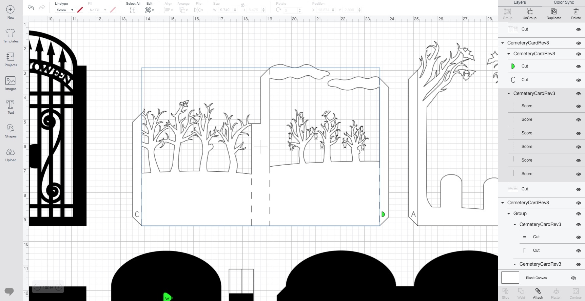This screenshot has height=301, width=585.
Task: Click the green D marker on canvas card
Action: pos(383,214)
